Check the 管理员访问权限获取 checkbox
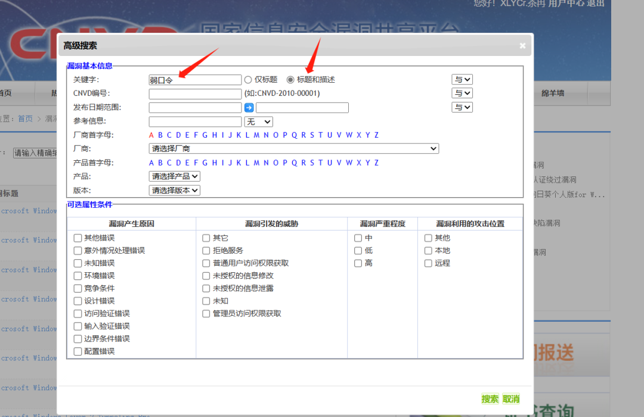Image resolution: width=644 pixels, height=417 pixels. [x=206, y=313]
